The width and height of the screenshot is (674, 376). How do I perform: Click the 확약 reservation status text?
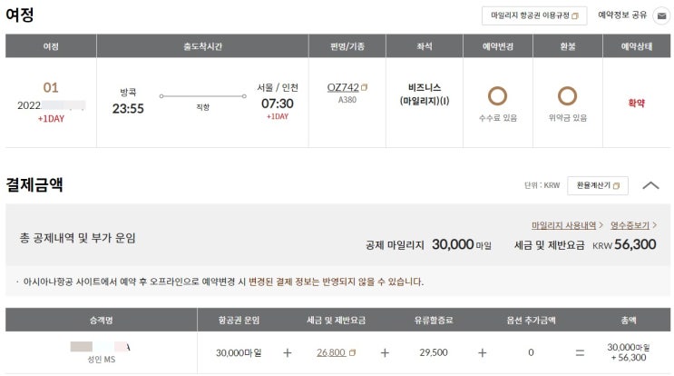tap(636, 104)
